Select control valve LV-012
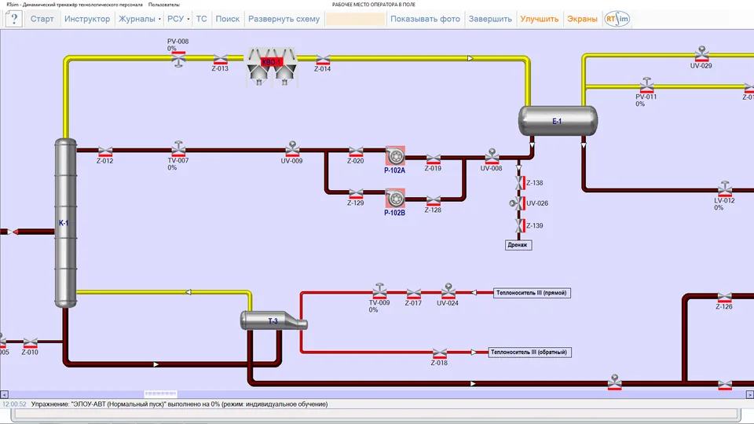Screen dimensions: 754x424 click(x=725, y=189)
